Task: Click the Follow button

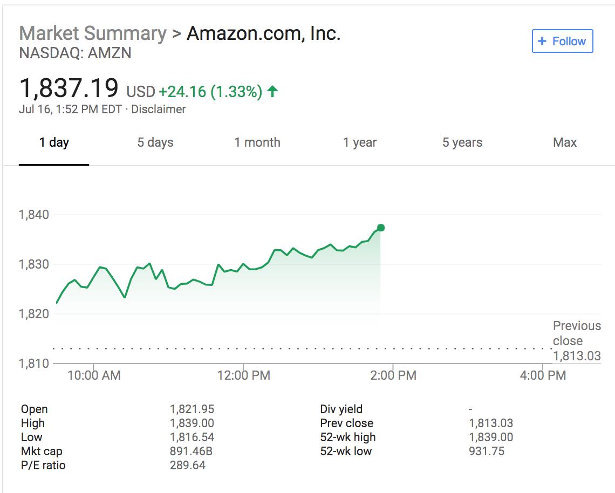Action: tap(562, 41)
